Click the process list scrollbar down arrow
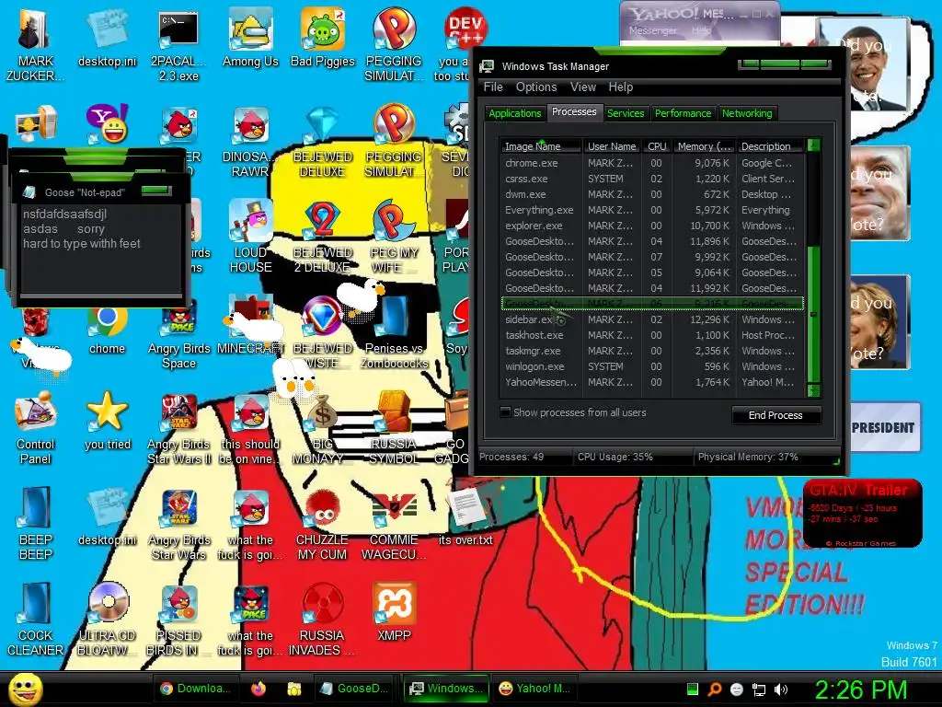The height and width of the screenshot is (707, 942). coord(814,390)
